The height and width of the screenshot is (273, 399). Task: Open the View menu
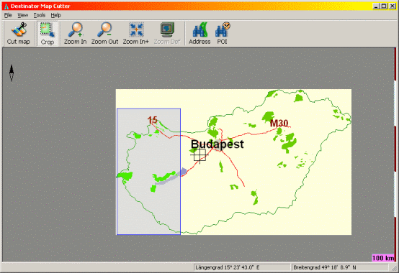tap(22, 15)
